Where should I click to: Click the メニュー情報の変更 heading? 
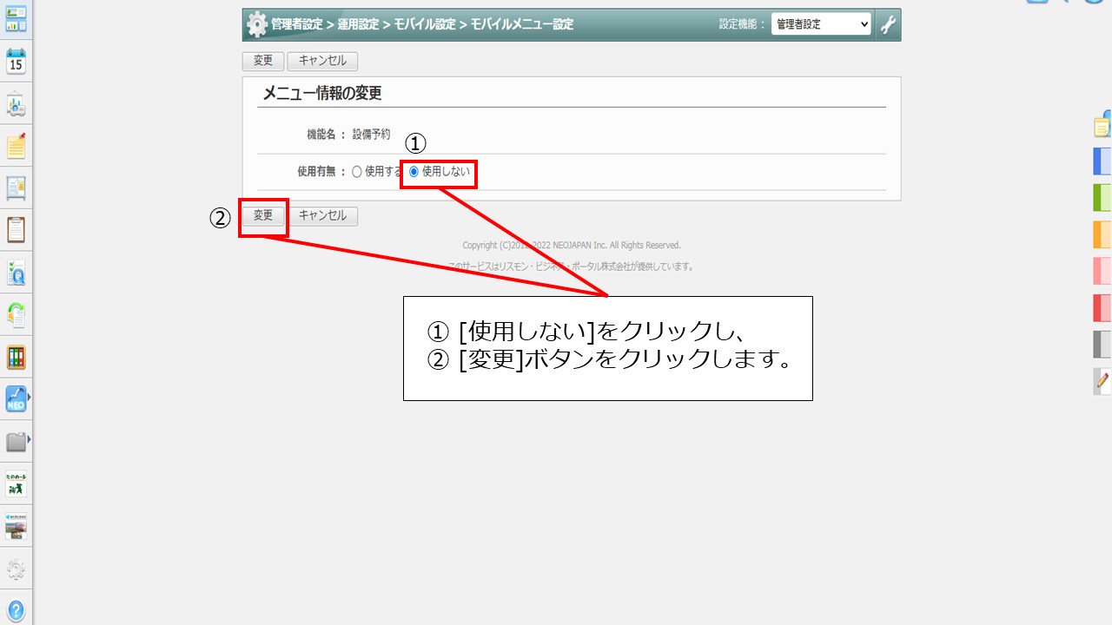pyautogui.click(x=322, y=94)
